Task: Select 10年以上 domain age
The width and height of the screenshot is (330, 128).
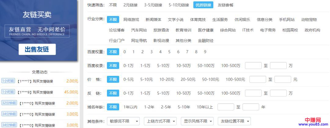Action: pyautogui.click(x=205, y=107)
